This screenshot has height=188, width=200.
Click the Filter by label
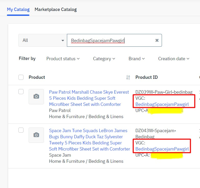(x=27, y=58)
